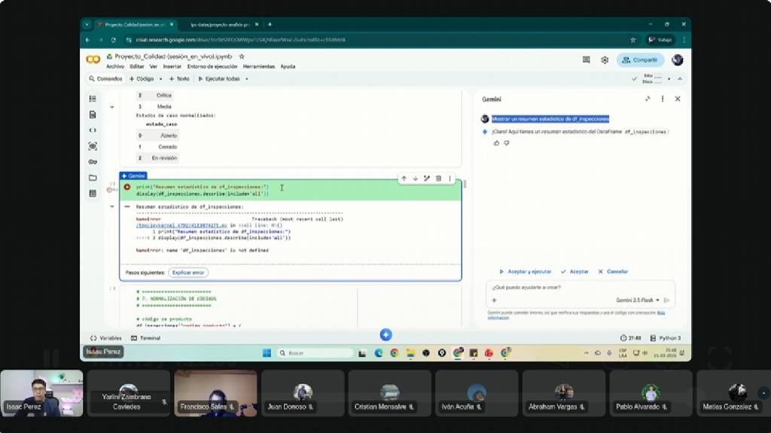The width and height of the screenshot is (771, 433).
Task: Open the code snippets sidebar icon
Action: (93, 130)
